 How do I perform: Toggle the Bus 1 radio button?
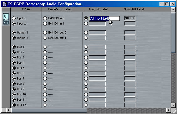point(14,47)
